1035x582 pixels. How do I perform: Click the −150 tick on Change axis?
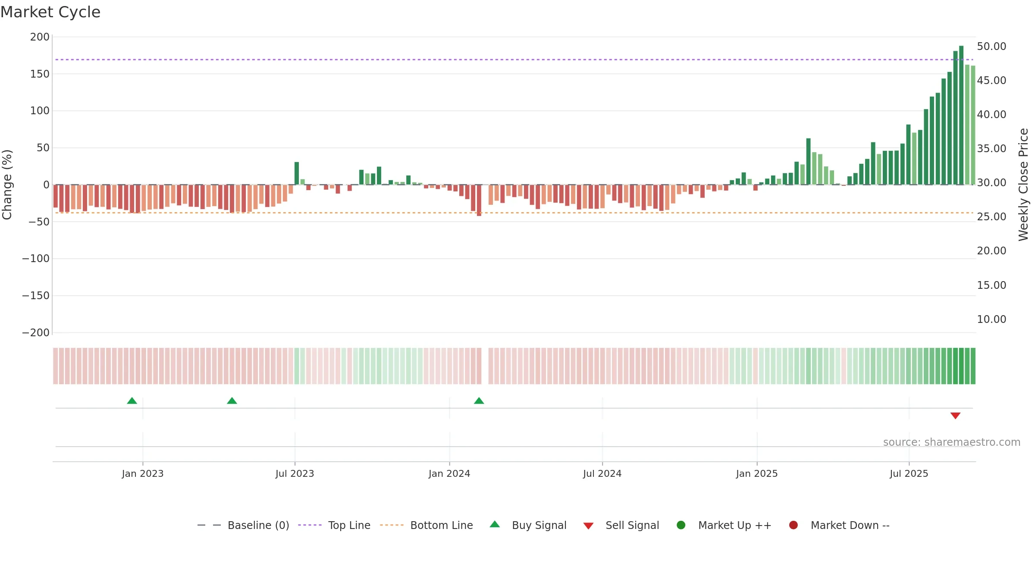pyautogui.click(x=36, y=296)
